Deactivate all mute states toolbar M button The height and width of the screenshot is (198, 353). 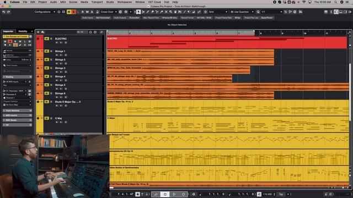coord(69,12)
